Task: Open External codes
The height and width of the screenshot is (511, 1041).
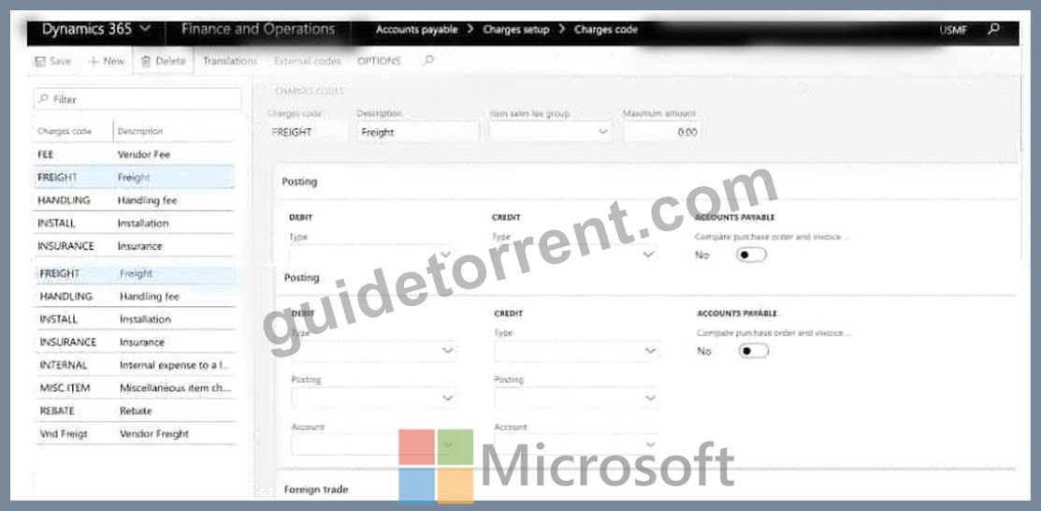Action: click(x=308, y=61)
